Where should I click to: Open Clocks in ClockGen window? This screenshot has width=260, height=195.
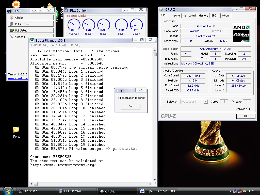[x=31, y=18]
